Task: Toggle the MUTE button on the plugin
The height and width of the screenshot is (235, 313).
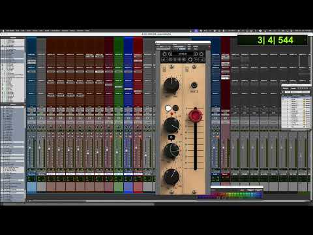Action: (x=194, y=86)
